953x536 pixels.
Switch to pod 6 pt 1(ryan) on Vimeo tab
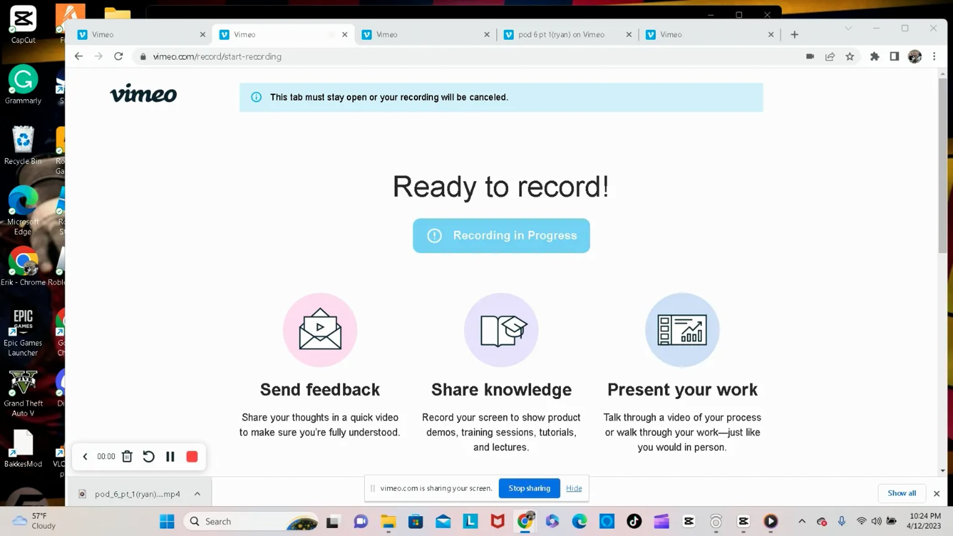point(561,35)
